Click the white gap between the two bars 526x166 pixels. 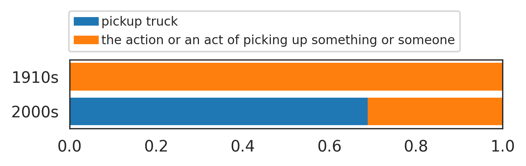286,94
